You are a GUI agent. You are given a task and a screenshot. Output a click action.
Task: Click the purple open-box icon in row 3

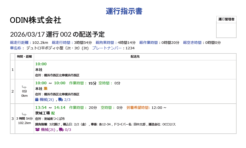coord(37,130)
